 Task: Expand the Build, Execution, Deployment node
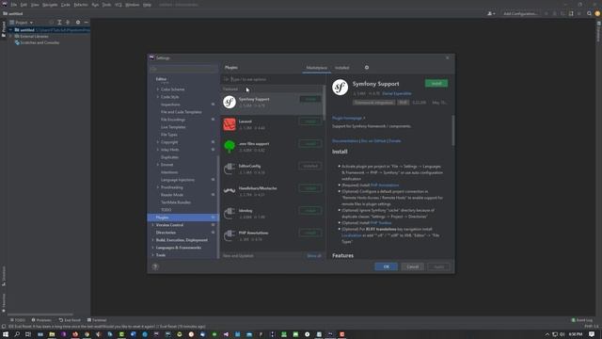(x=152, y=240)
